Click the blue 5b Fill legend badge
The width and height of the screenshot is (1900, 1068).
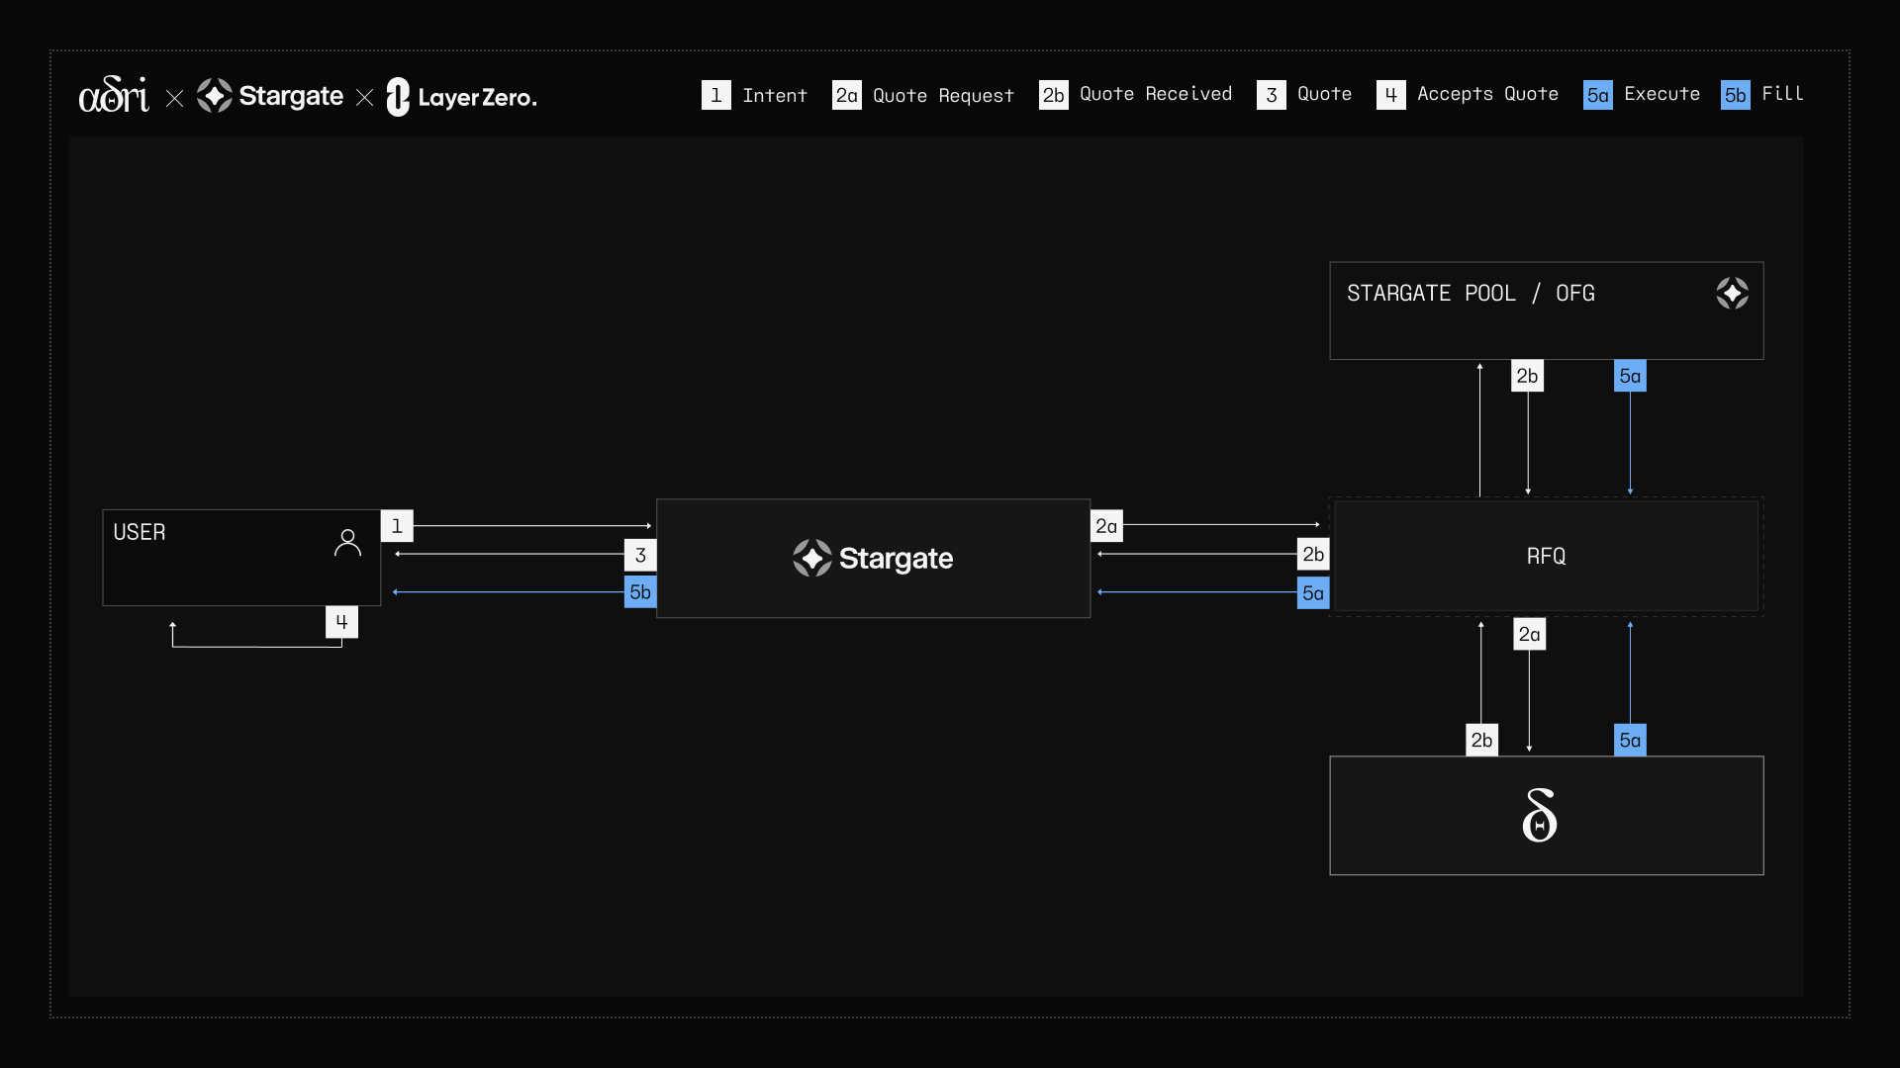(1735, 95)
